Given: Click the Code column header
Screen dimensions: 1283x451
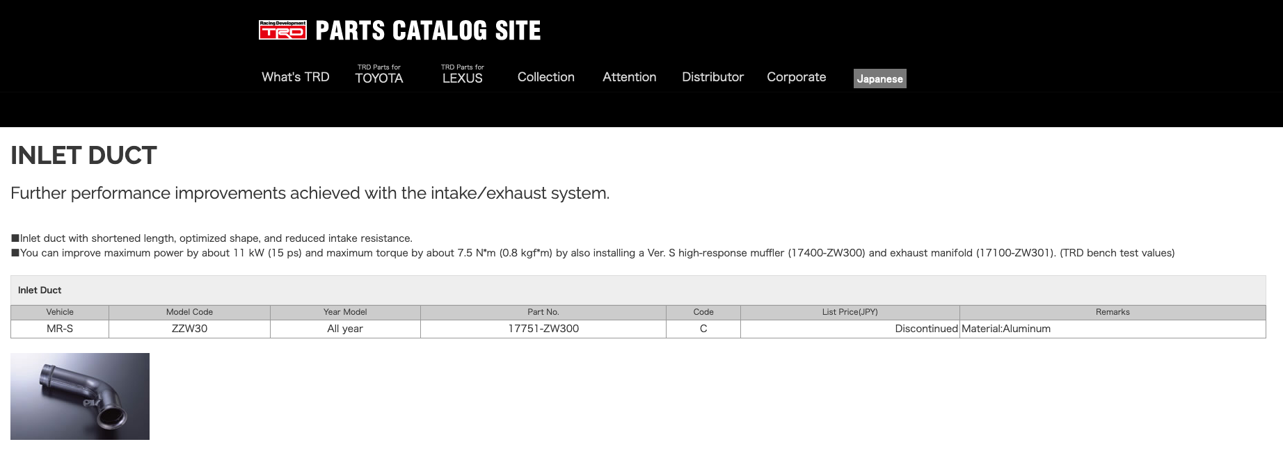Looking at the screenshot, I should 703,312.
